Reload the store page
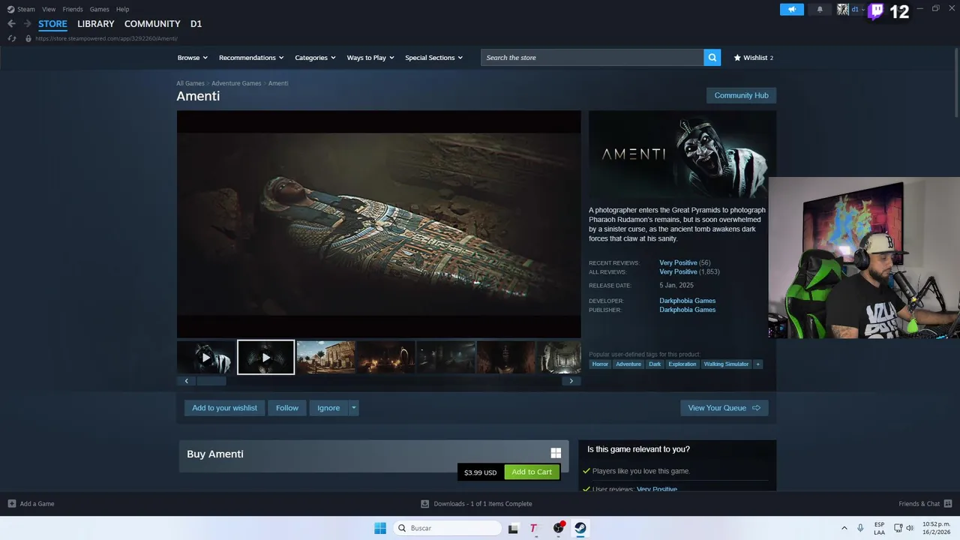960x540 pixels. click(11, 38)
